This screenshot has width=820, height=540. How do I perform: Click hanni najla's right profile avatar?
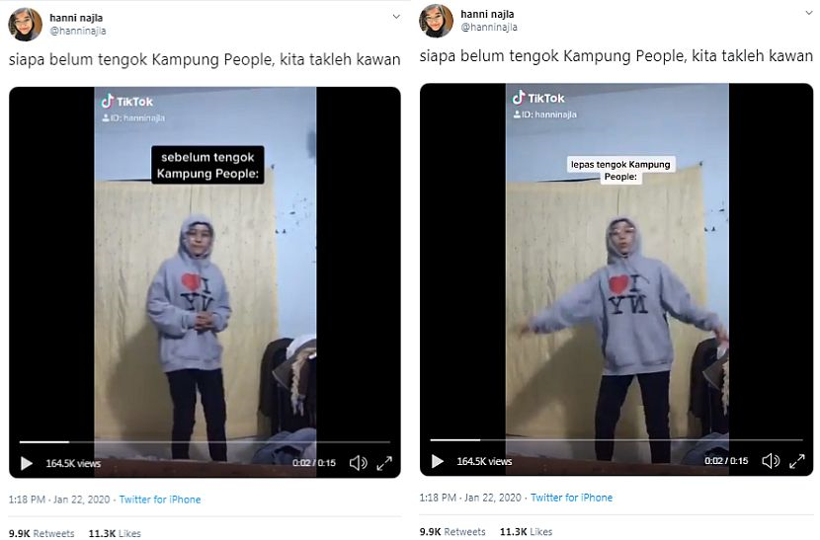click(436, 21)
